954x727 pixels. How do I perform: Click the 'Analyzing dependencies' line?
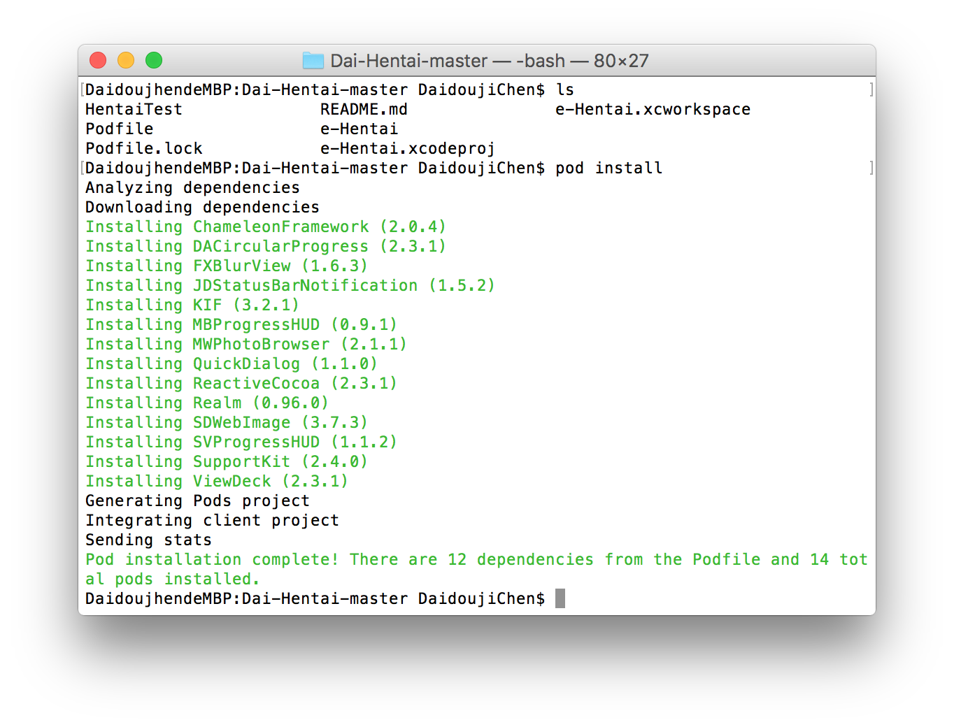click(192, 188)
